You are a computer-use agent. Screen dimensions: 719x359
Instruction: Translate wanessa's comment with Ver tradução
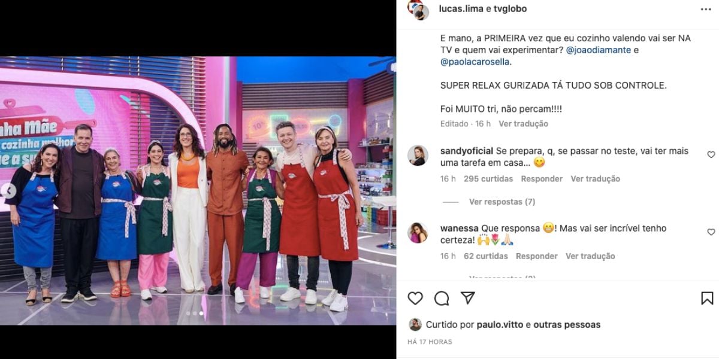(590, 256)
